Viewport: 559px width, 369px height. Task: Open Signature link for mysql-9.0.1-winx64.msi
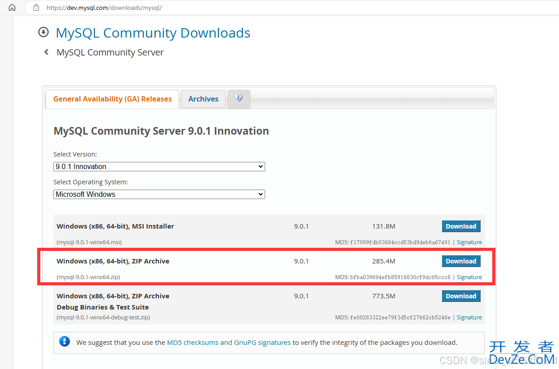(469, 242)
